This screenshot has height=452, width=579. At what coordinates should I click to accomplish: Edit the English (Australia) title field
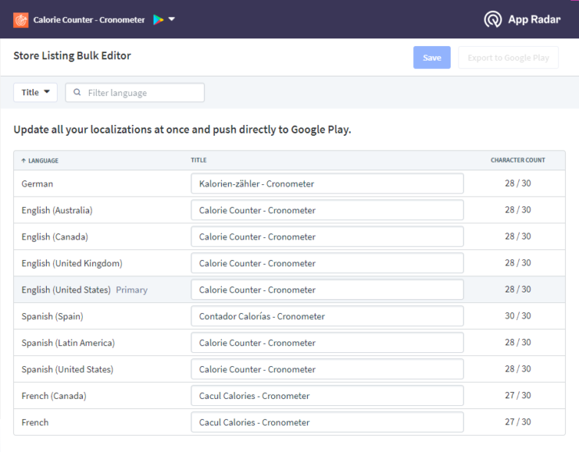(327, 210)
